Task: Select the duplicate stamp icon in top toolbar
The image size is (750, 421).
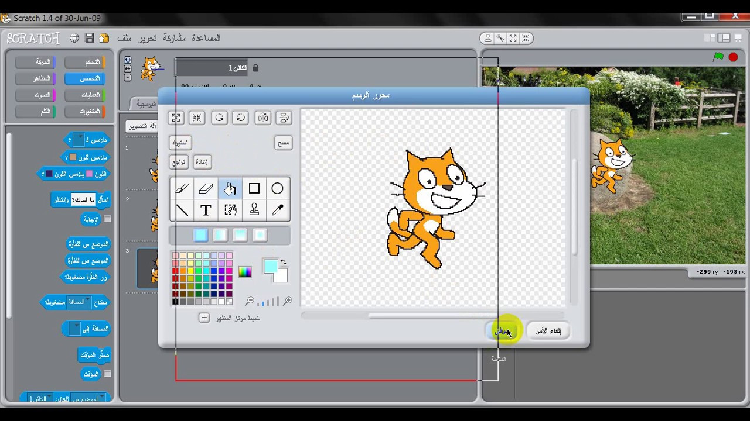Action: [x=487, y=38]
